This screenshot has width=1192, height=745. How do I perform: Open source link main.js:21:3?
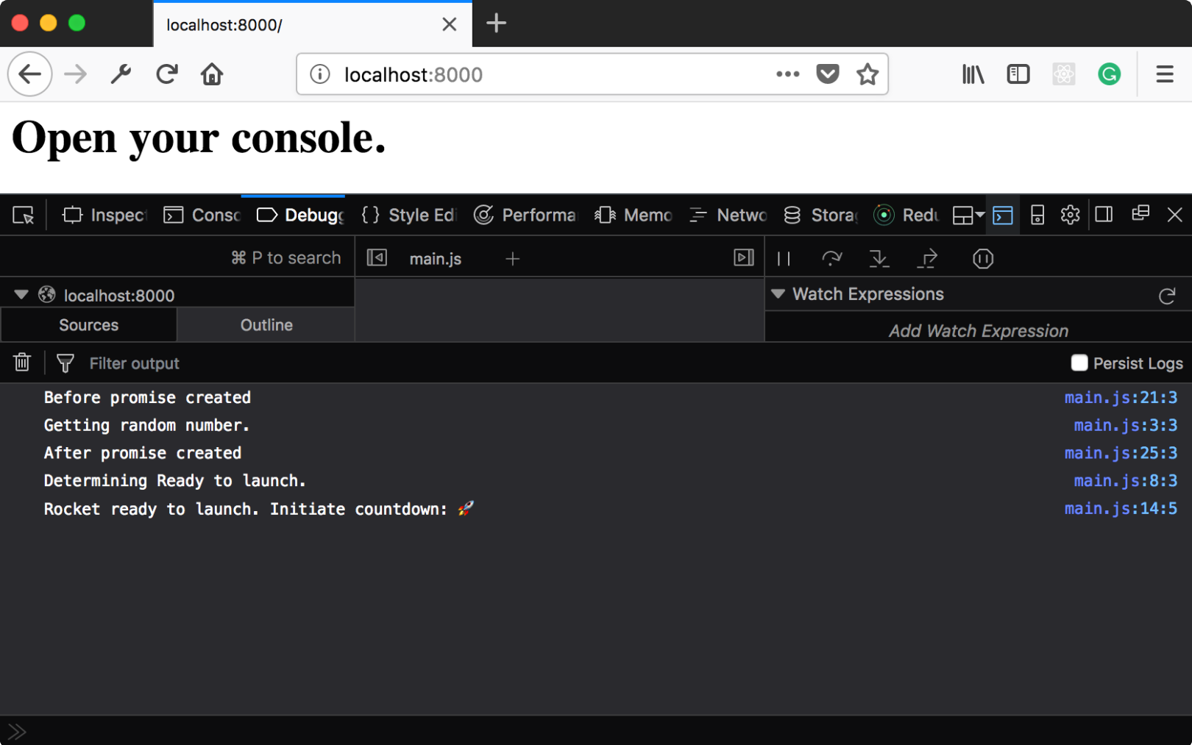coord(1121,398)
